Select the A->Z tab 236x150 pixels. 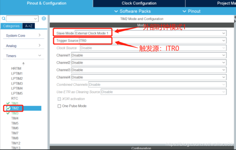[x=29, y=26]
